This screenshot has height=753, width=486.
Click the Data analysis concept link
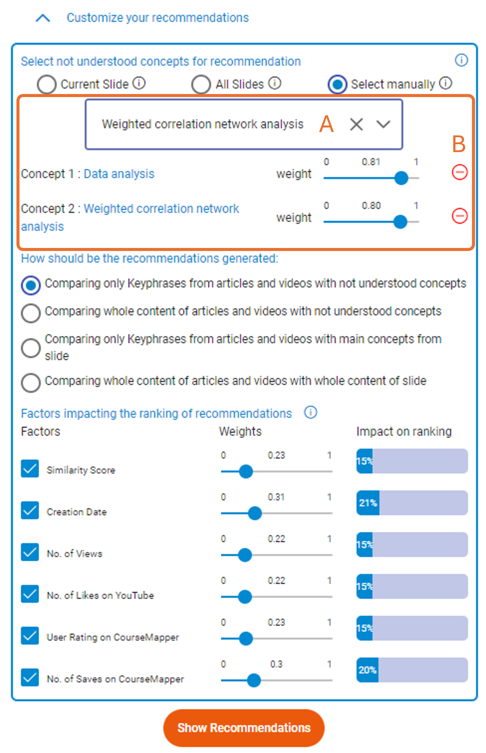[x=119, y=174]
